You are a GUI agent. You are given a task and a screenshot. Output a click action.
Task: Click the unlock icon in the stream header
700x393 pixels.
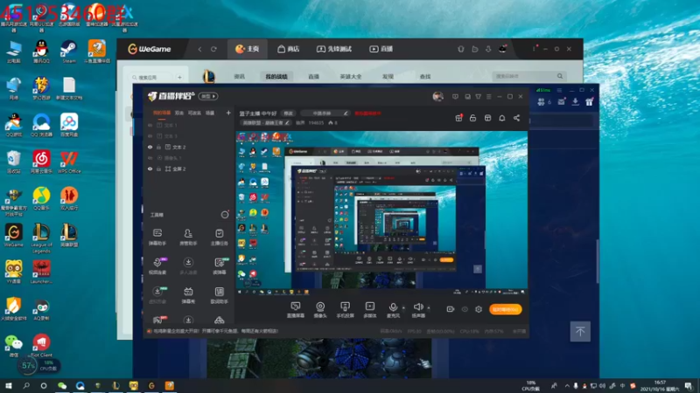pyautogui.click(x=472, y=118)
